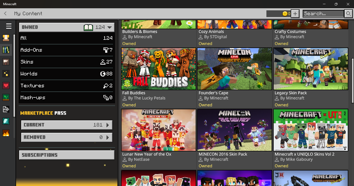
Task: Click the Minecoin balance icon
Action: click(x=285, y=14)
